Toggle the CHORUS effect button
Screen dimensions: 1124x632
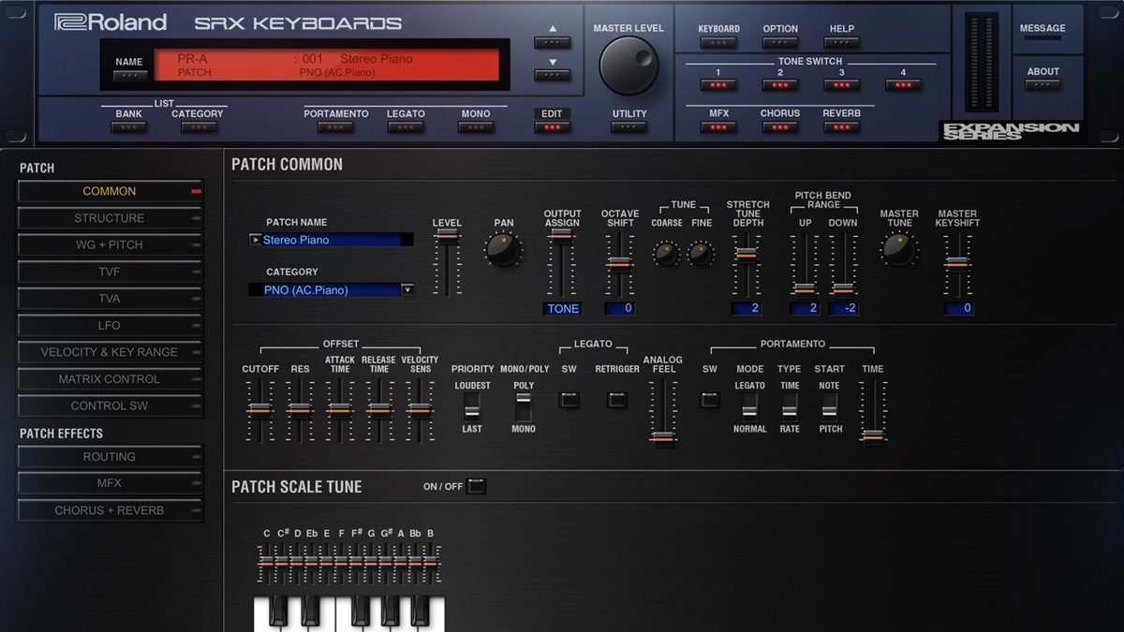pyautogui.click(x=780, y=127)
